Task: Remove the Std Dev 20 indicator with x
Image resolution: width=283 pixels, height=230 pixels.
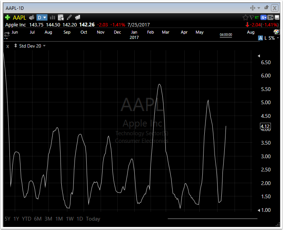Action: [8, 46]
